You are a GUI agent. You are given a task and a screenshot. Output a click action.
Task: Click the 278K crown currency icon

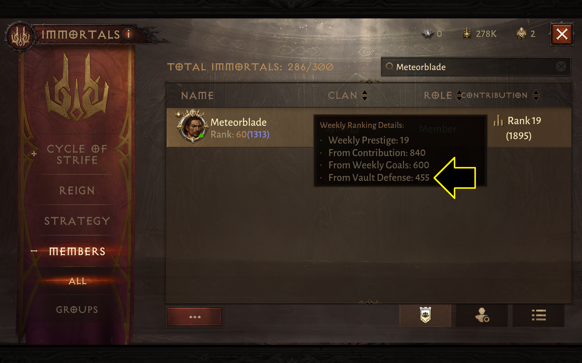pyautogui.click(x=467, y=34)
